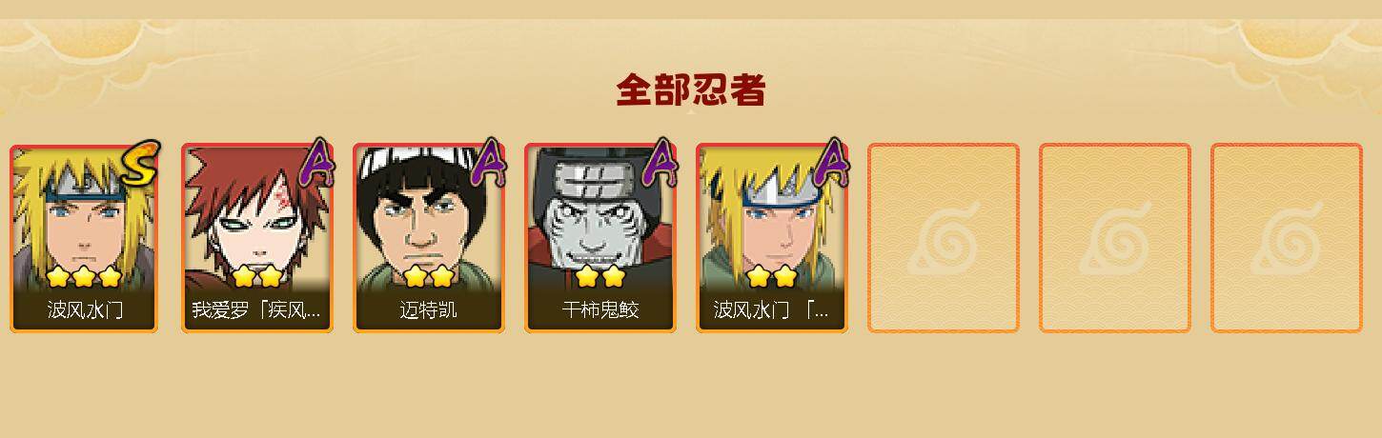Click the 全部忍者 heading tab
Screen dimensions: 1382x438
point(691,90)
